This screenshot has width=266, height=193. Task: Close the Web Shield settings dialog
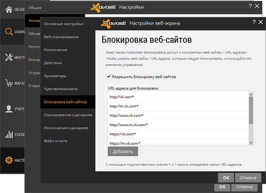261,22
